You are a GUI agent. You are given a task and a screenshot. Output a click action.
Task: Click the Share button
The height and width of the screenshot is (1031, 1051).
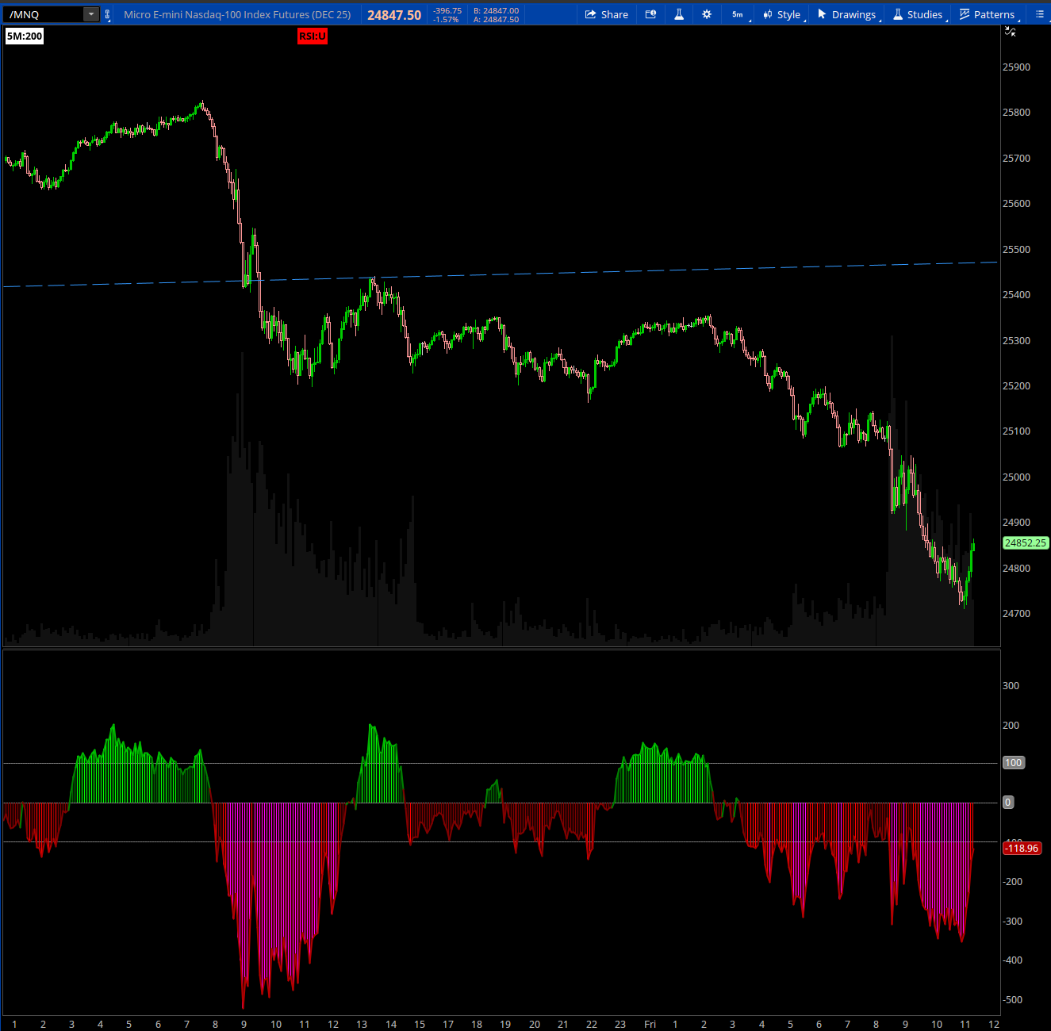(607, 14)
